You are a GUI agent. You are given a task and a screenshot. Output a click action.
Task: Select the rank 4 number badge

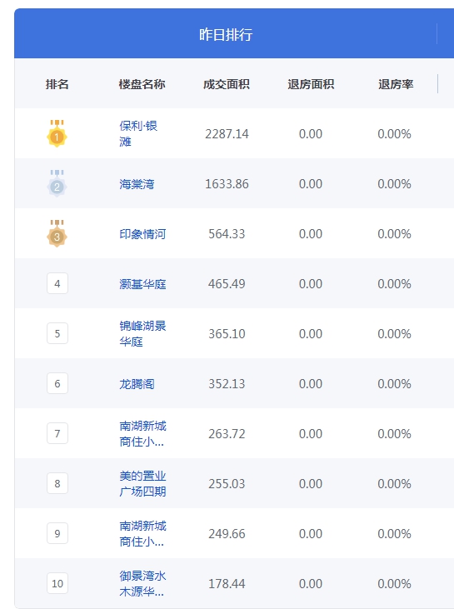click(x=57, y=283)
